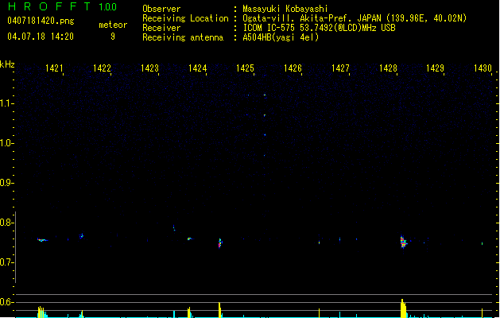Click the antenna value A504HB(yagi 4el)
The width and height of the screenshot is (500, 318).
(x=281, y=37)
